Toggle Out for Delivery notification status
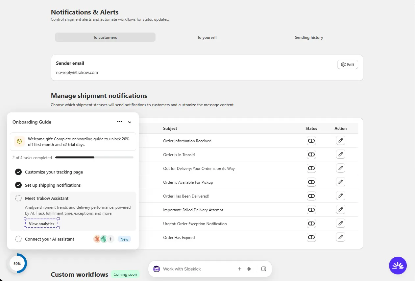 (311, 168)
